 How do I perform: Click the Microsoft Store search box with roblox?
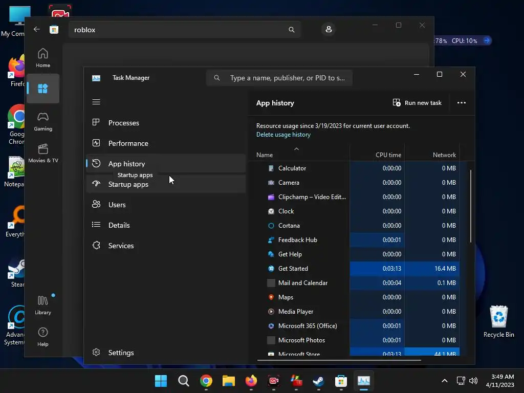184,30
